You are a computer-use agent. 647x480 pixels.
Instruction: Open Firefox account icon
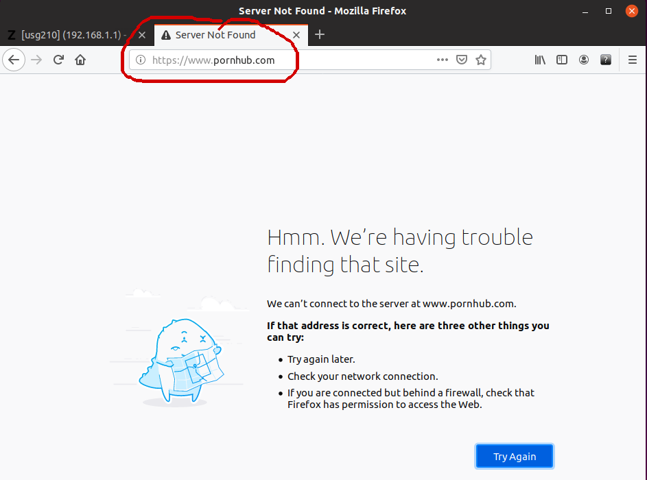click(583, 60)
